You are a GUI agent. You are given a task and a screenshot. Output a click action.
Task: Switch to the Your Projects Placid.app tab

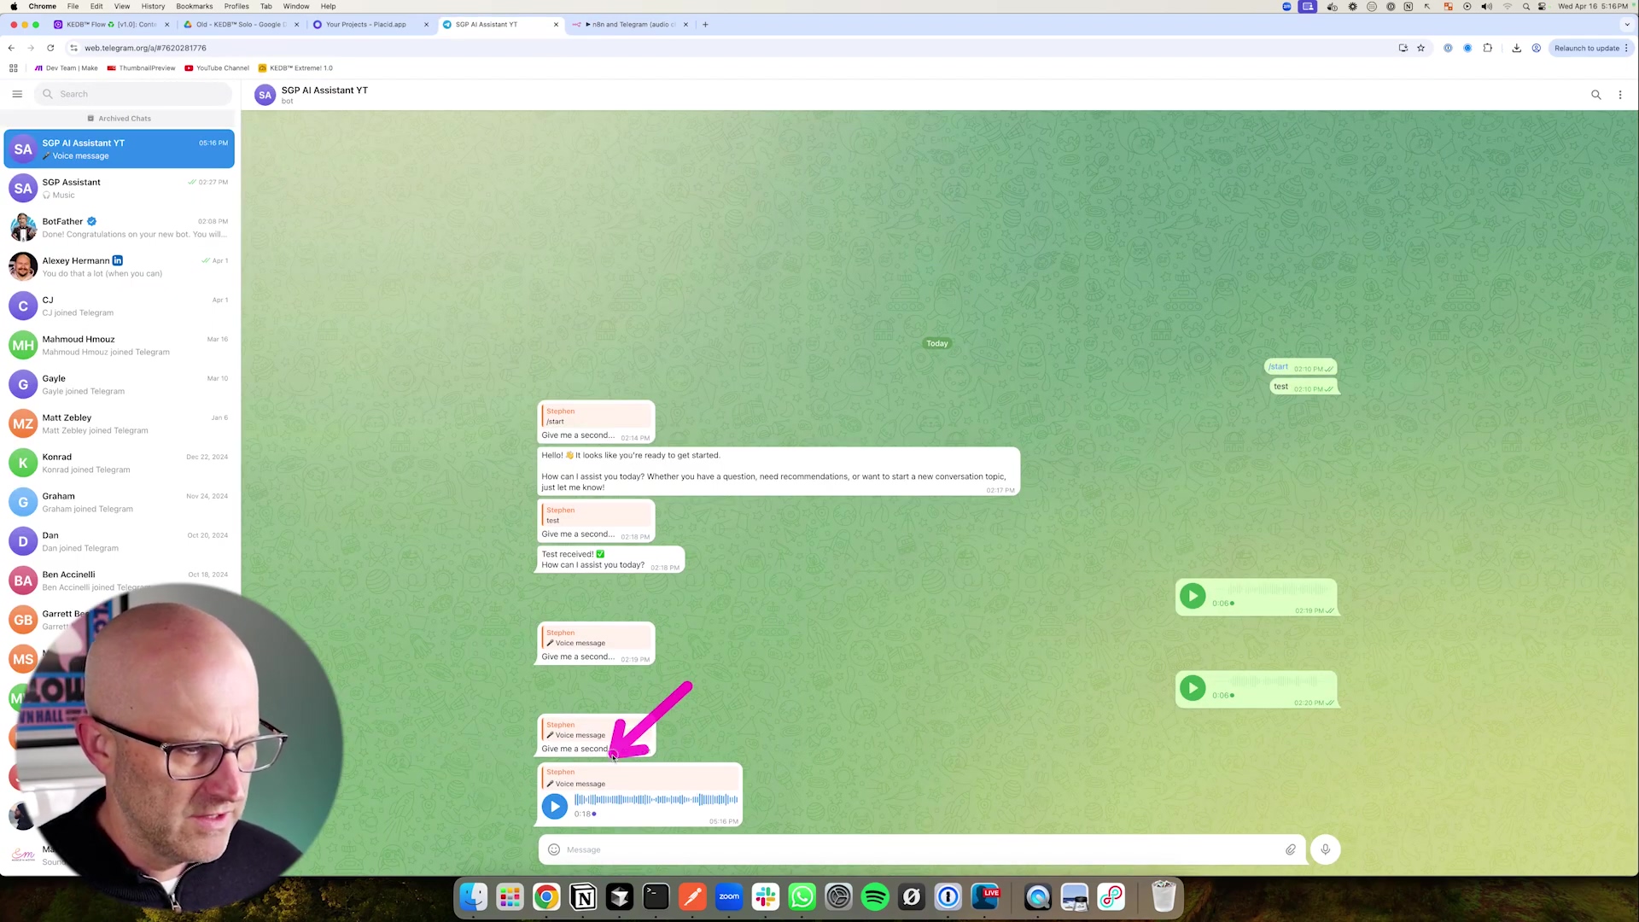pos(367,25)
